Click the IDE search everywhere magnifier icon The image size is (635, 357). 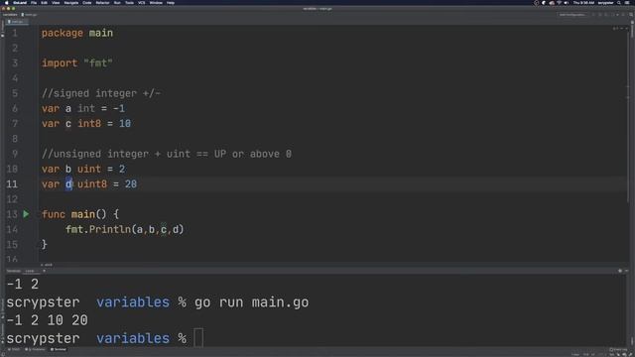[631, 15]
